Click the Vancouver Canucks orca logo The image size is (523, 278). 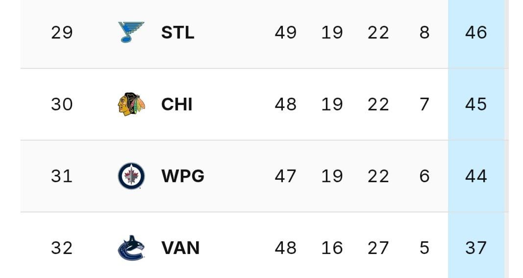point(131,248)
